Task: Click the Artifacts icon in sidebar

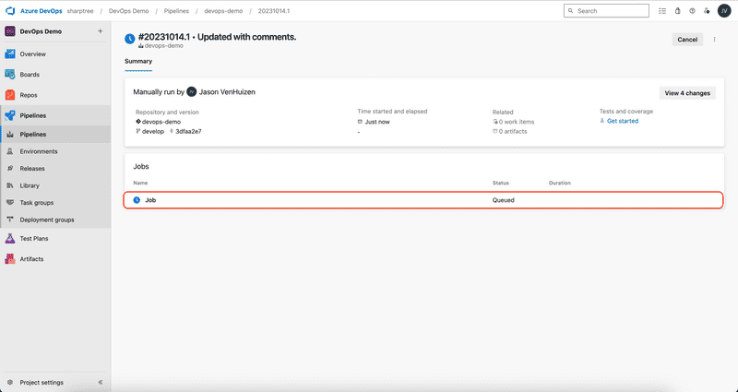Action: [10, 259]
